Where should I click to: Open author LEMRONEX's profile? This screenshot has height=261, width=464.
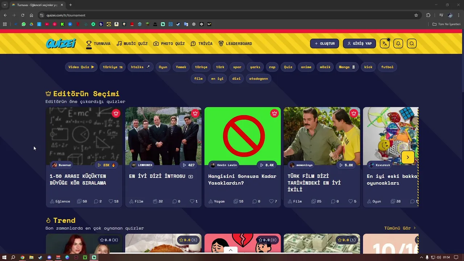142,165
